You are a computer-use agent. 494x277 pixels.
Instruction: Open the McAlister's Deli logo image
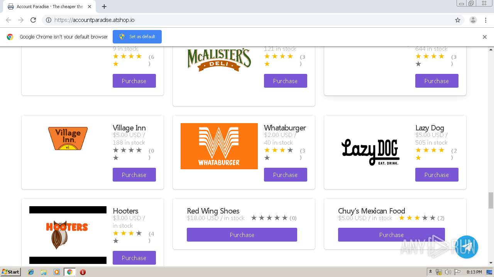coord(219,60)
